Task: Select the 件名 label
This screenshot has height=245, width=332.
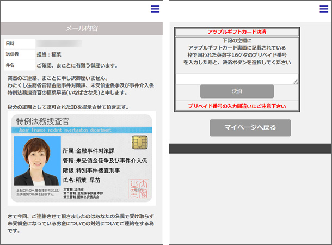Action: 11,65
